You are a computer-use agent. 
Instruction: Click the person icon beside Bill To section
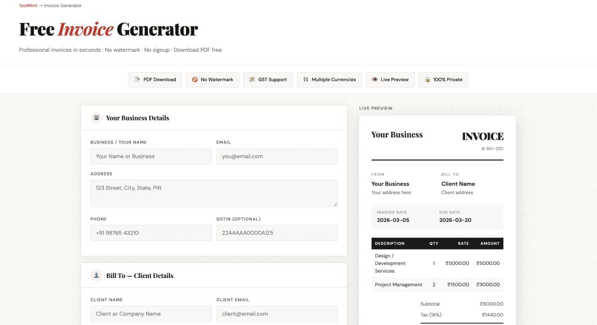coord(96,275)
